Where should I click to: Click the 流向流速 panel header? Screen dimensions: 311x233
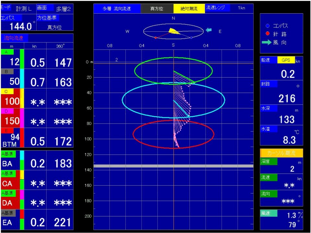[14, 38]
